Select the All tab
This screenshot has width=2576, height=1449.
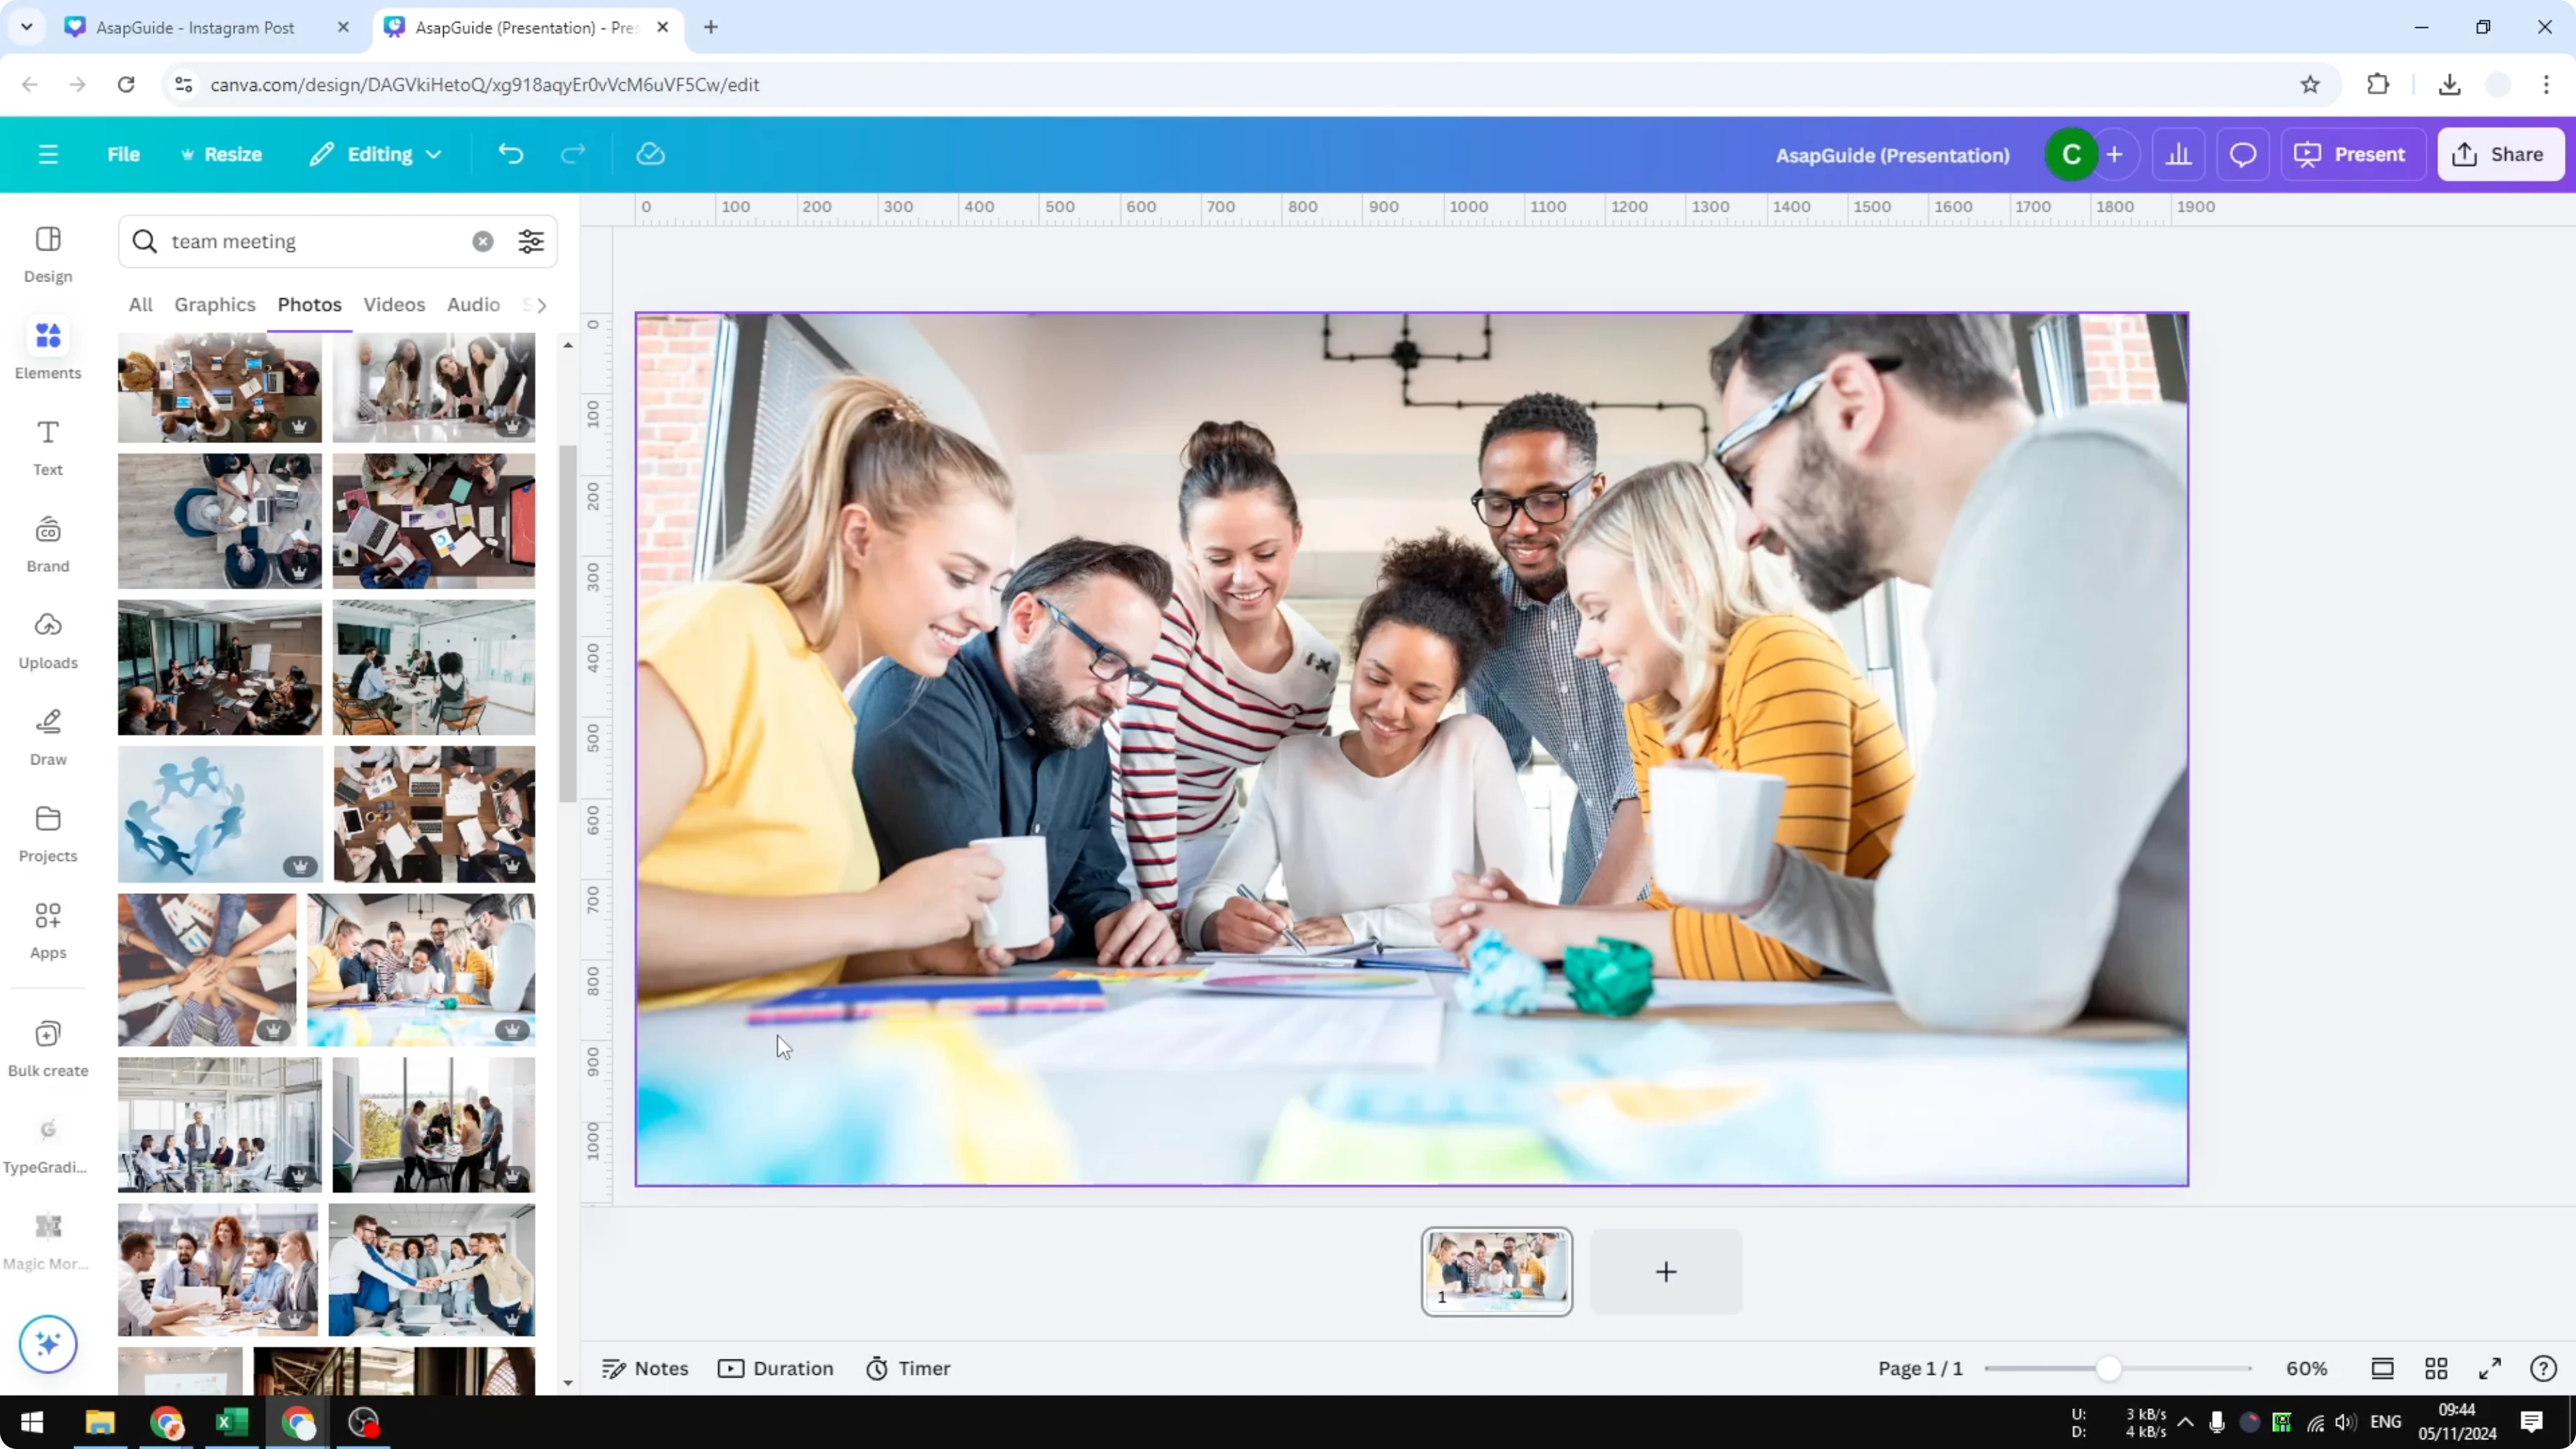pyautogui.click(x=140, y=304)
